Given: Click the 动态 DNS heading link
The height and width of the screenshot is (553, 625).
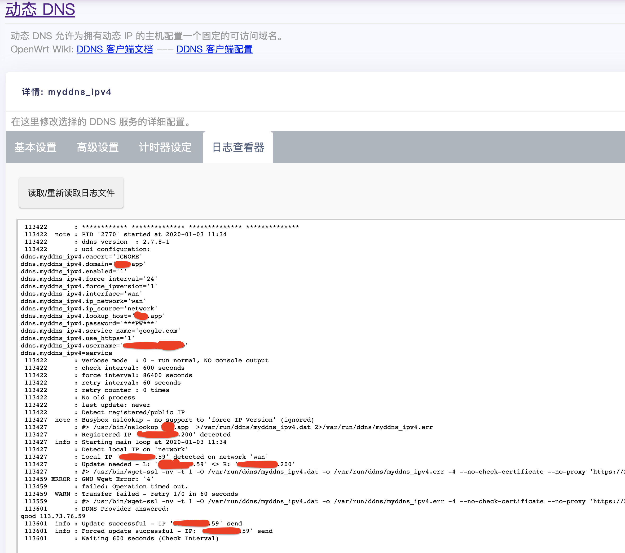Looking at the screenshot, I should 39,10.
